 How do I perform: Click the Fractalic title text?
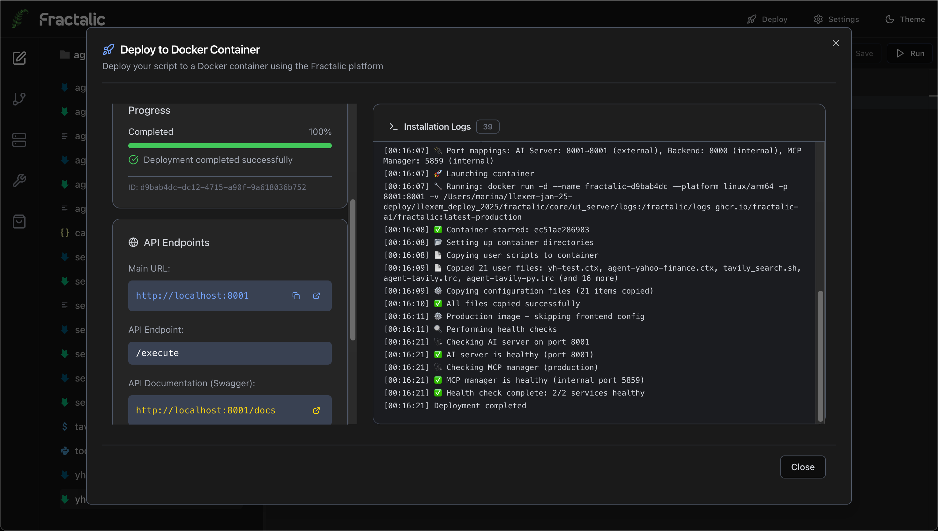(x=72, y=19)
